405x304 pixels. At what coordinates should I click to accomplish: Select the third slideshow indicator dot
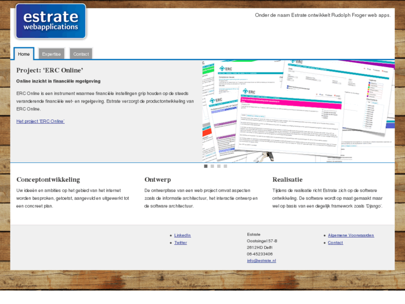219,166
